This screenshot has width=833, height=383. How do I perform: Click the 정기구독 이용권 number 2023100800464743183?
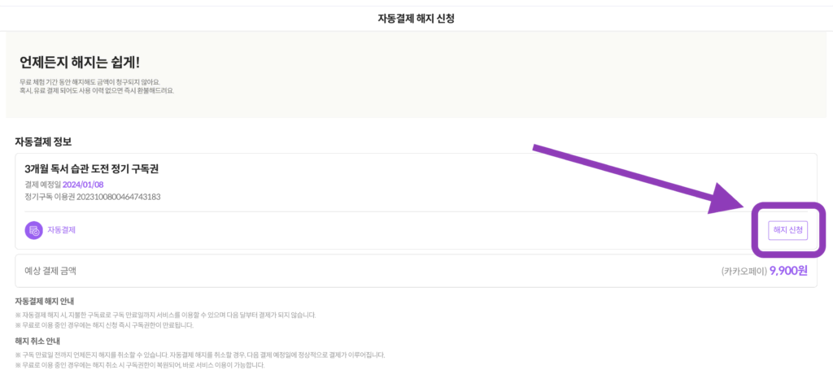point(118,197)
